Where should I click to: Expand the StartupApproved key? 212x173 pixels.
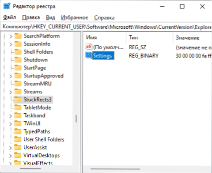[x=11, y=76]
